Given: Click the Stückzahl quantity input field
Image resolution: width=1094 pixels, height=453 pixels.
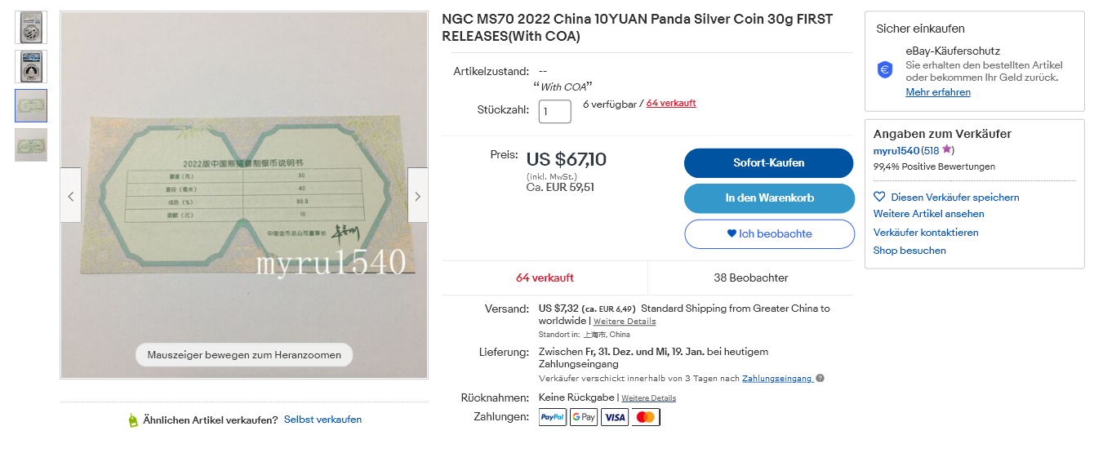Looking at the screenshot, I should coord(554,112).
